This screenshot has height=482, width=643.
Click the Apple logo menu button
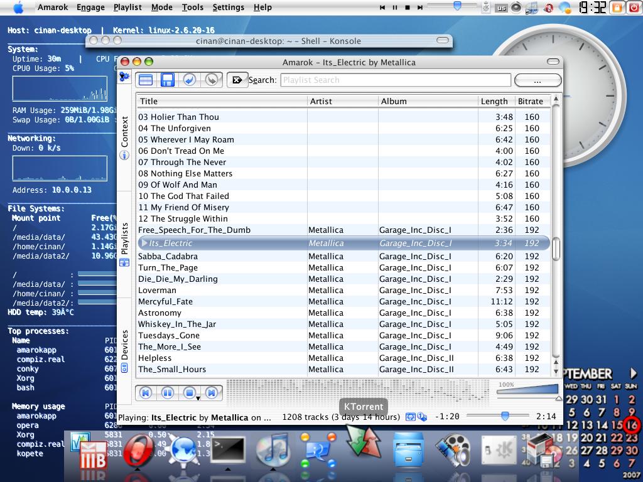tap(18, 8)
